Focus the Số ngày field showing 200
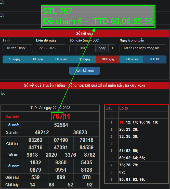 (x=86, y=48)
